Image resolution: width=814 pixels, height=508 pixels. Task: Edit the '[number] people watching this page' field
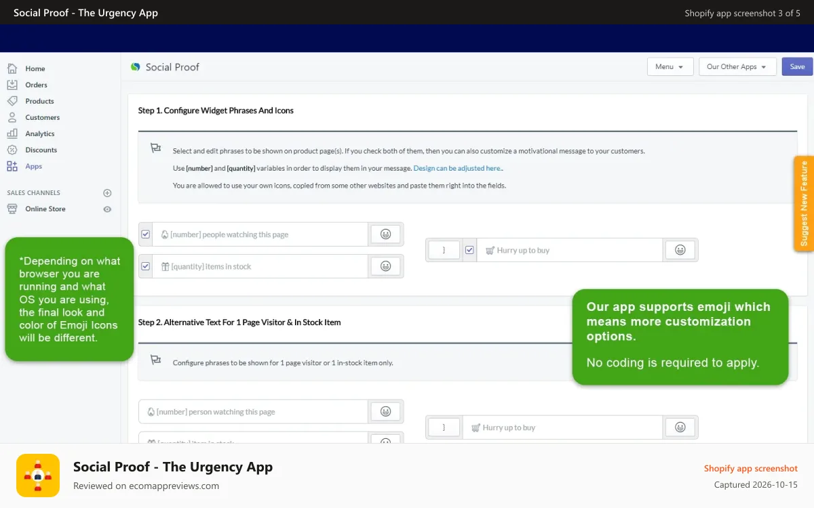pyautogui.click(x=260, y=234)
